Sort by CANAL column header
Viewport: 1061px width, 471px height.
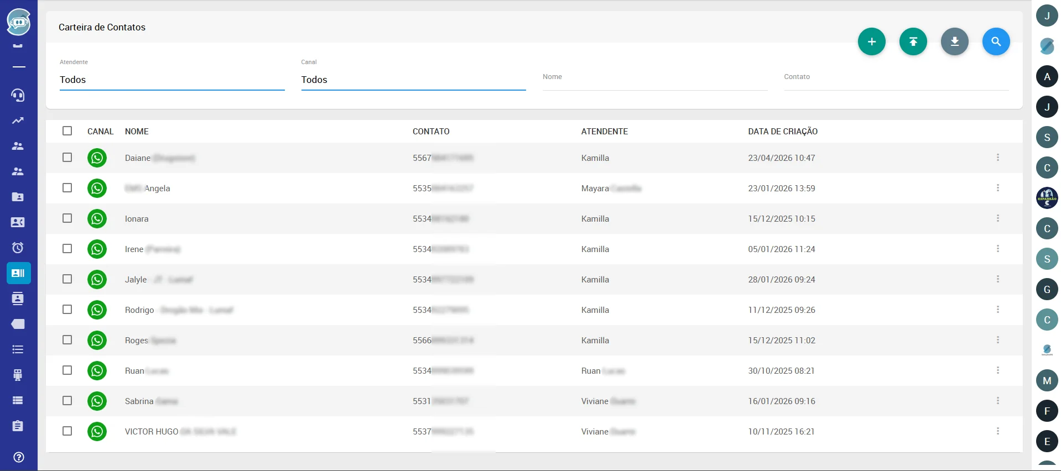pos(100,132)
